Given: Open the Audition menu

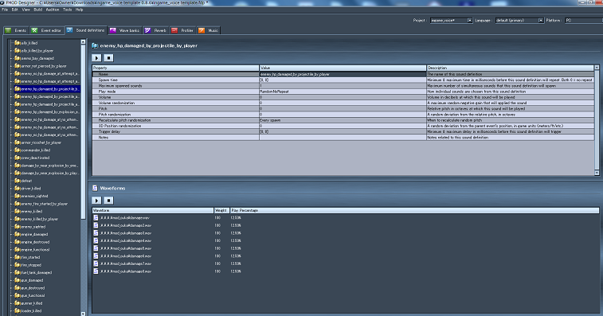Looking at the screenshot, I should coord(53,10).
